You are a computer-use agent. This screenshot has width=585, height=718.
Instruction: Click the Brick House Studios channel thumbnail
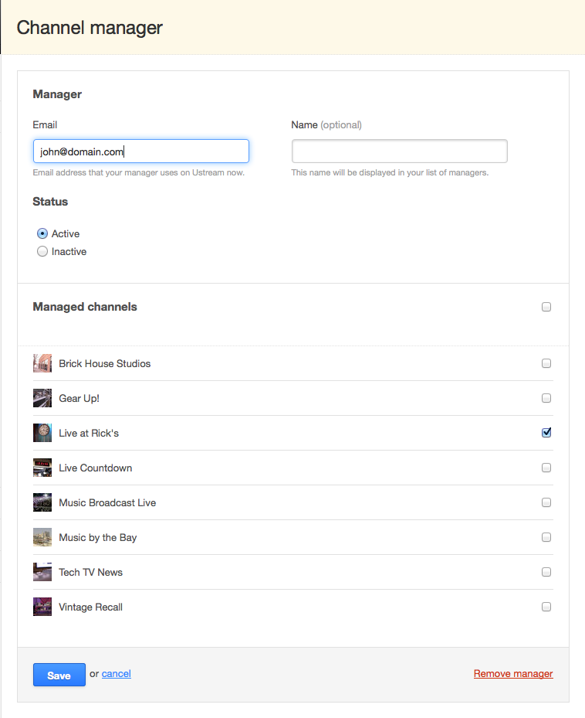[42, 363]
